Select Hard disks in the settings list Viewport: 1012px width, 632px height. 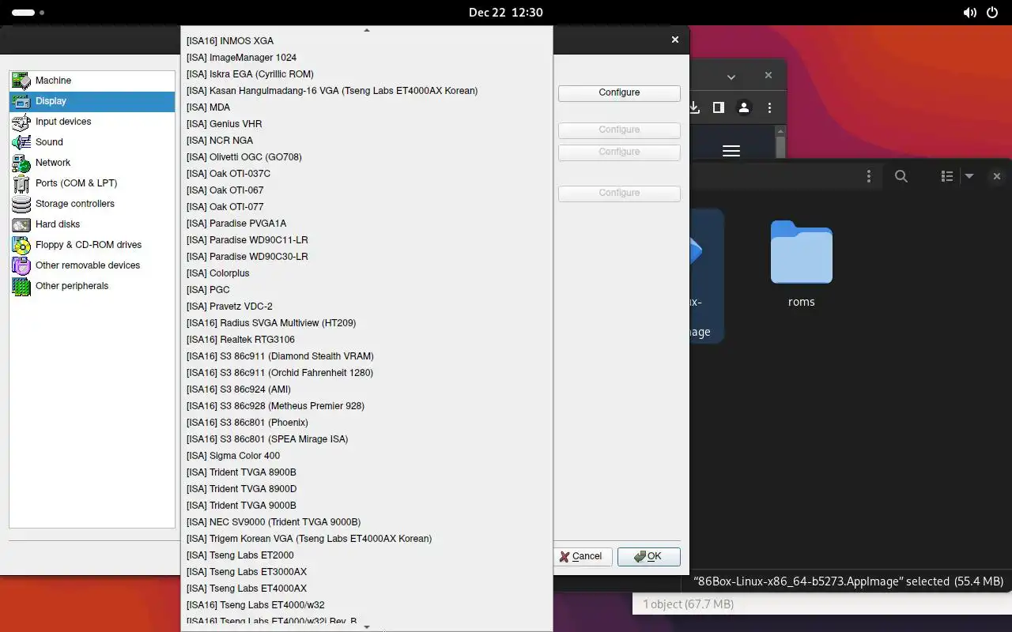point(92,224)
